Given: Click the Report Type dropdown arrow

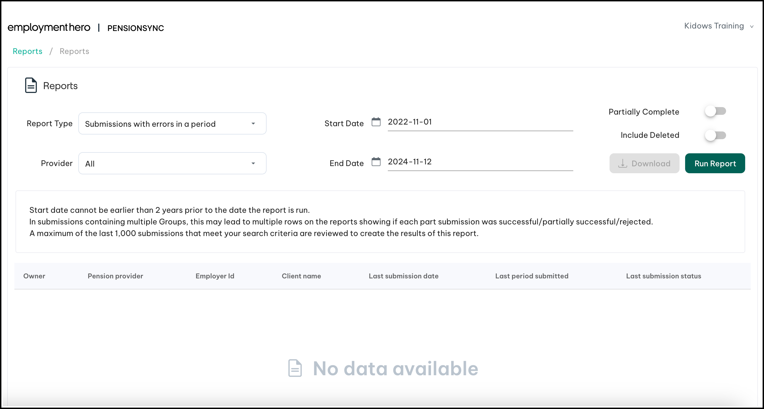Looking at the screenshot, I should [253, 124].
